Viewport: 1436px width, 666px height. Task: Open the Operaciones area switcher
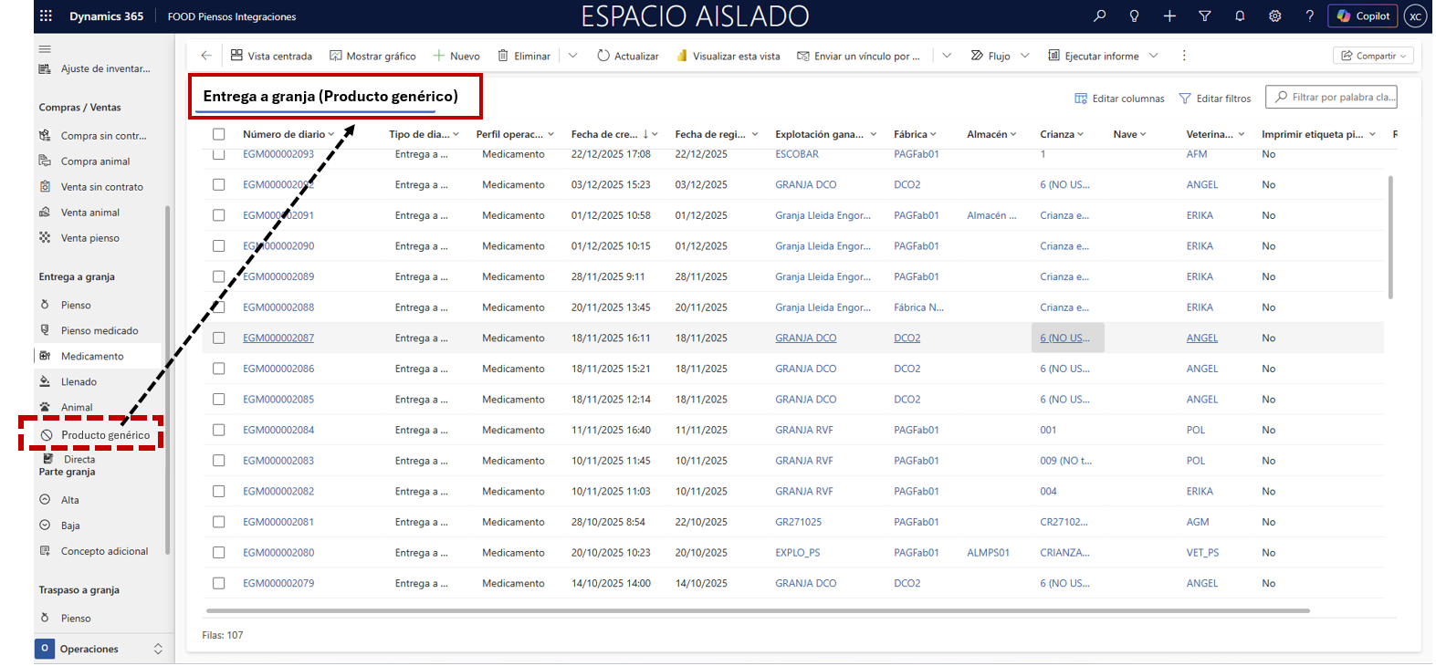tap(100, 649)
